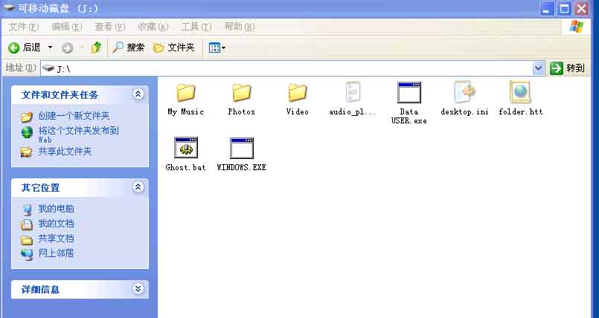Click the green Back (后退) arrow icon
The height and width of the screenshot is (318, 599).
[x=13, y=48]
